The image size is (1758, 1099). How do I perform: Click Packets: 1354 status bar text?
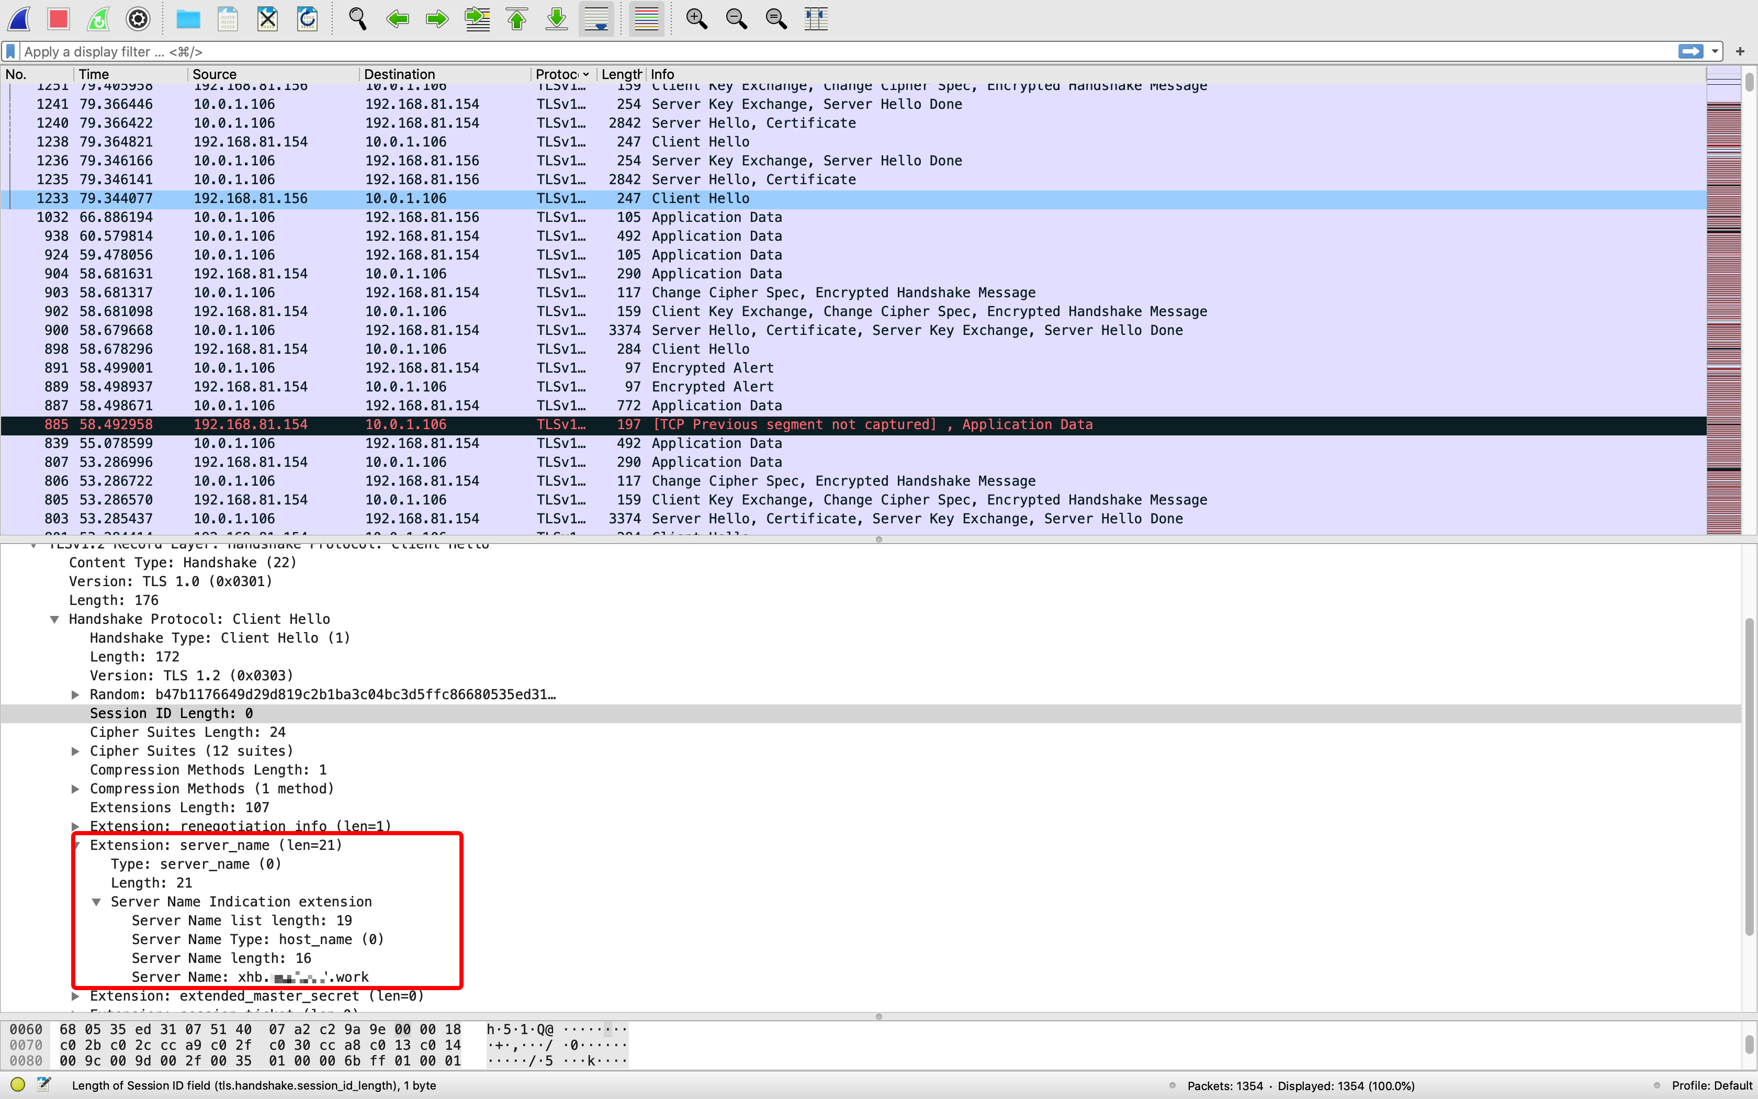(x=1225, y=1086)
